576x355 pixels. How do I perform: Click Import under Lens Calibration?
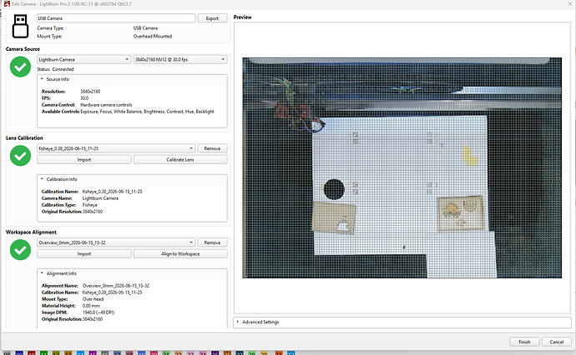[x=83, y=159]
